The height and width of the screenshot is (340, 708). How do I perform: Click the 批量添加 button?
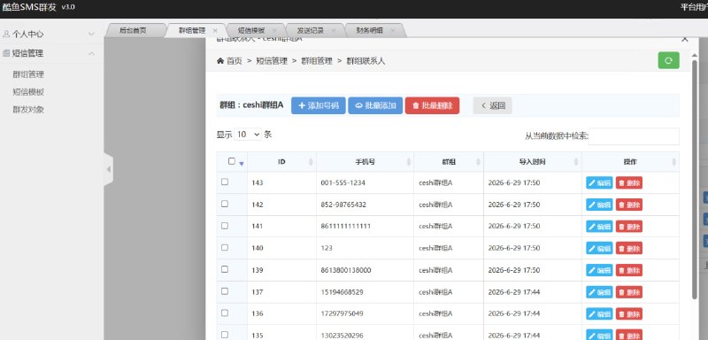tap(375, 105)
